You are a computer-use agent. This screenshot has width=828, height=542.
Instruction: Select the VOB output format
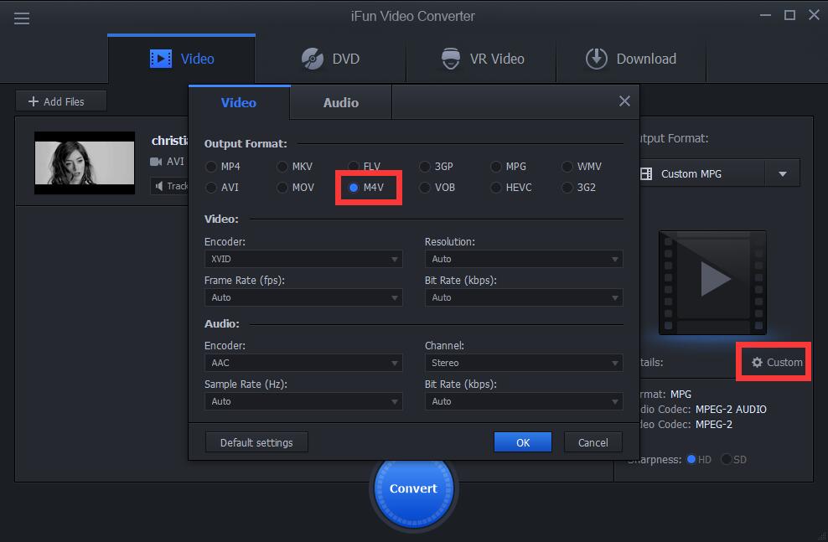pos(437,188)
